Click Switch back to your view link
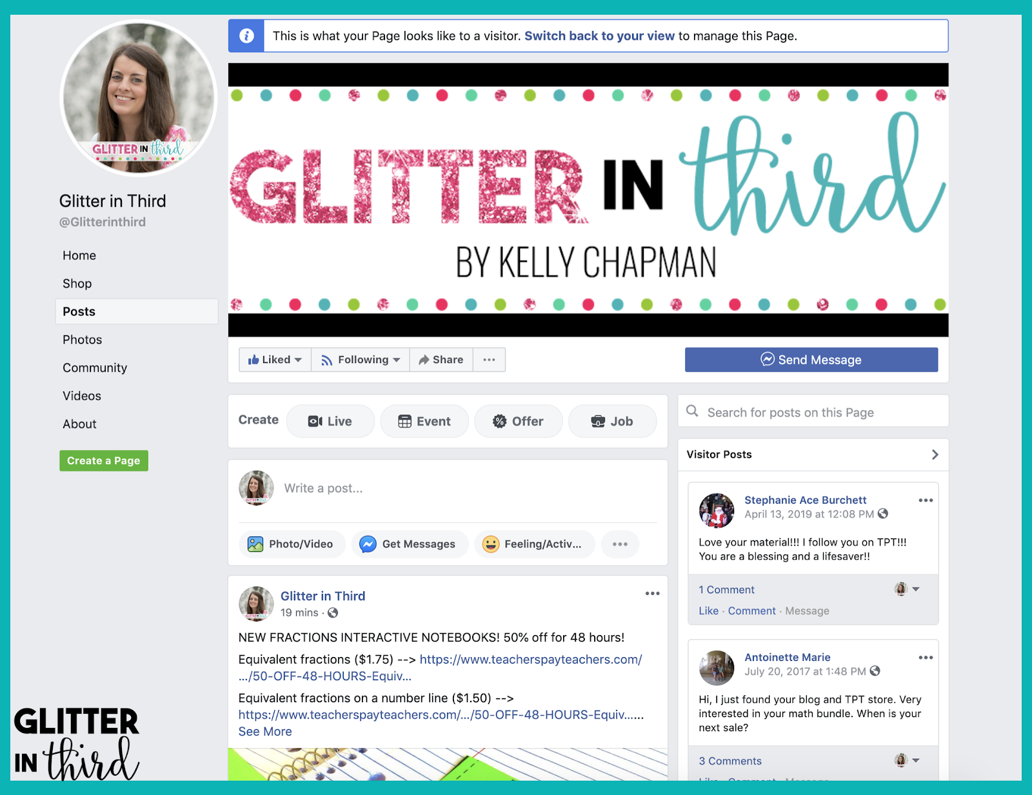 599,36
